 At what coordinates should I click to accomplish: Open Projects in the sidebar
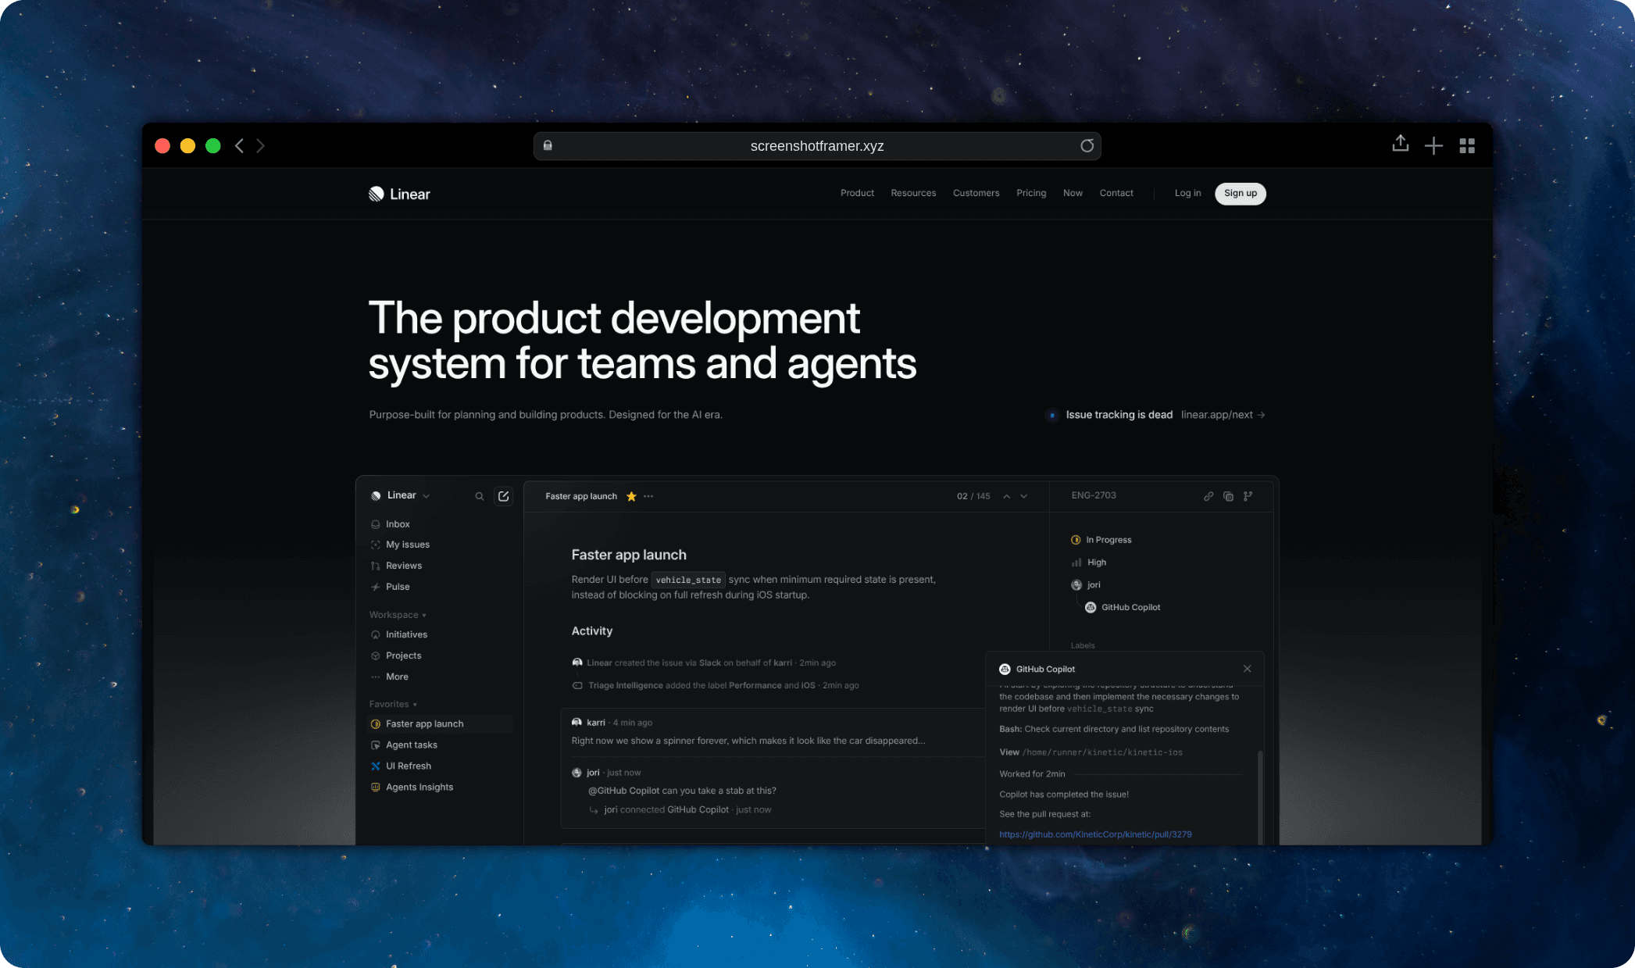coord(403,655)
